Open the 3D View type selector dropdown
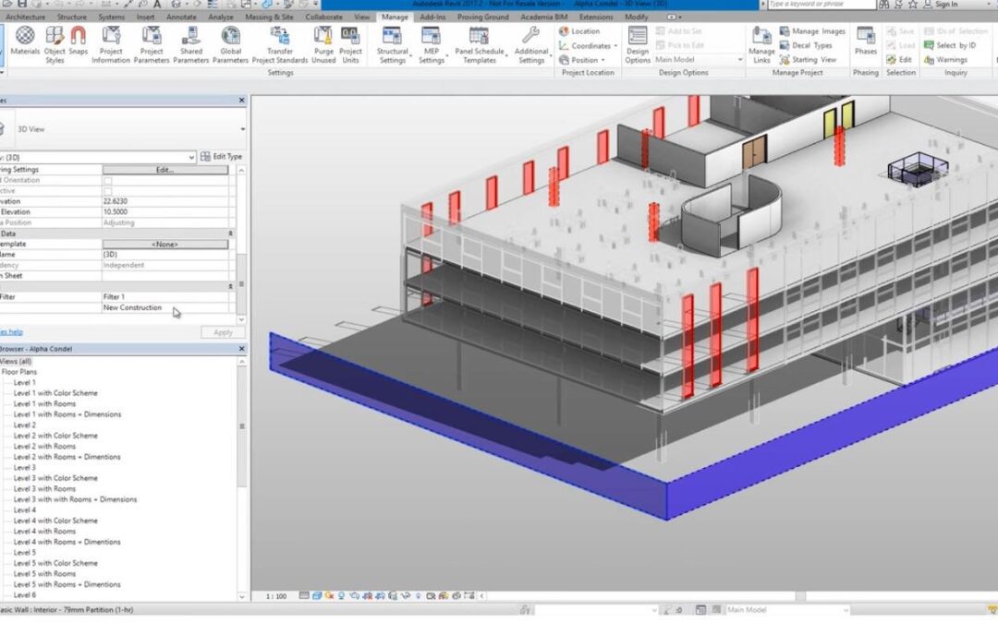The image size is (998, 623). 242,129
